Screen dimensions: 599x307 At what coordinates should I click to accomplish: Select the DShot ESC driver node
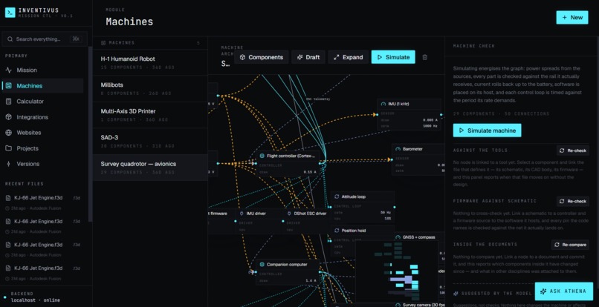coord(307,221)
